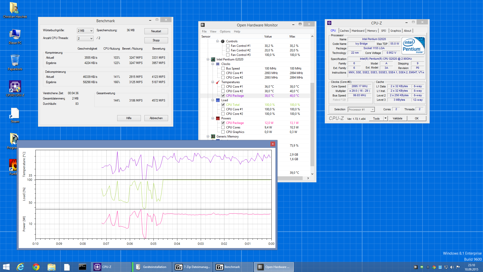
Task: Click the Generic Memory chip icon
Action: coord(213,137)
